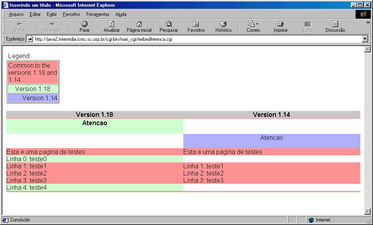Expand the Correio mail dropdown
The height and width of the screenshot is (225, 373).
pyautogui.click(x=257, y=24)
